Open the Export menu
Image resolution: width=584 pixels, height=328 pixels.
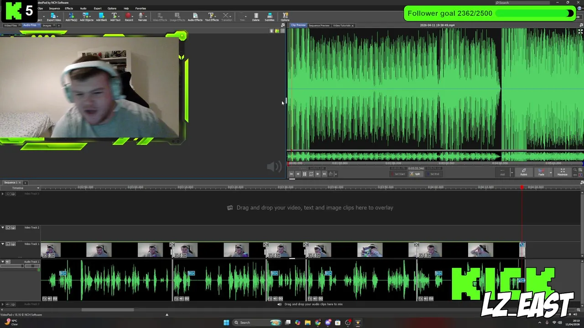pos(98,8)
